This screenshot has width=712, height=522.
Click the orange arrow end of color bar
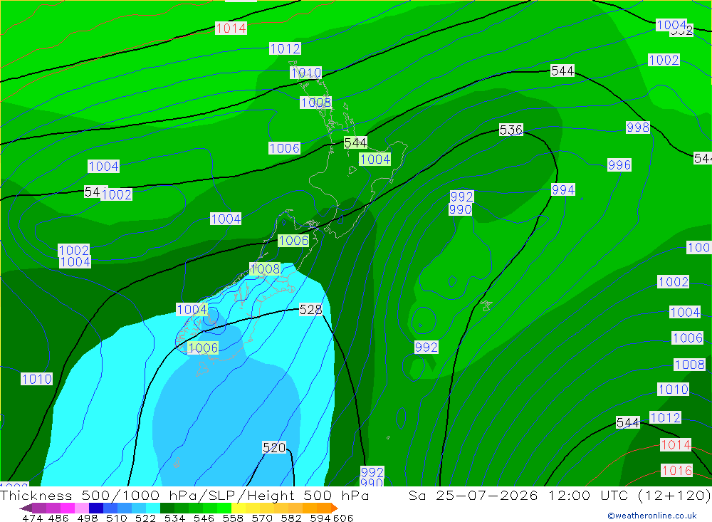pyautogui.click(x=335, y=508)
